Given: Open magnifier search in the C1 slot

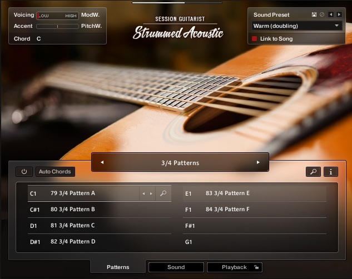Looking at the screenshot, I should 163,193.
